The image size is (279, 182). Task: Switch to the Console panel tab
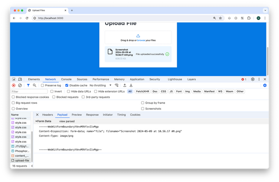(x=66, y=79)
